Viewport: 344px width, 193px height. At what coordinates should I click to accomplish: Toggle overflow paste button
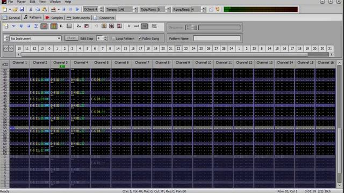(154, 26)
